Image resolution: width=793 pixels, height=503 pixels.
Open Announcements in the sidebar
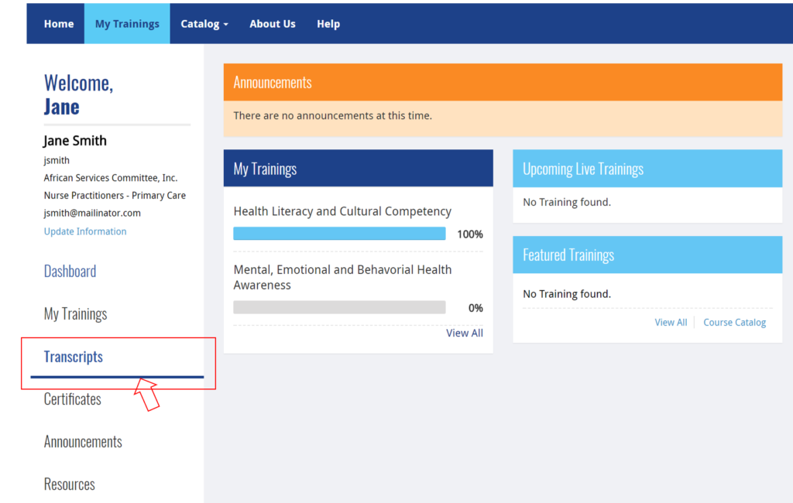pyautogui.click(x=83, y=441)
